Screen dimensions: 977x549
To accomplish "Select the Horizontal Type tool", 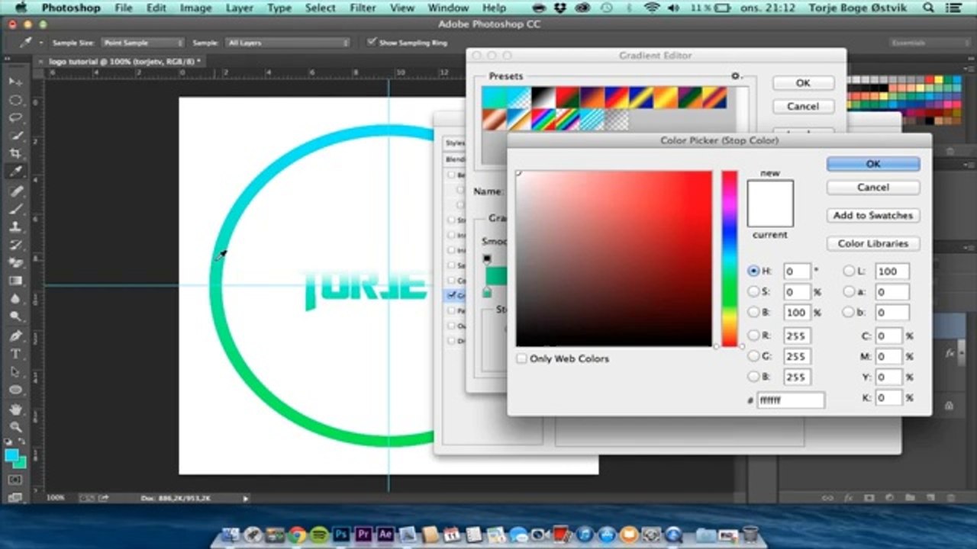I will (15, 354).
